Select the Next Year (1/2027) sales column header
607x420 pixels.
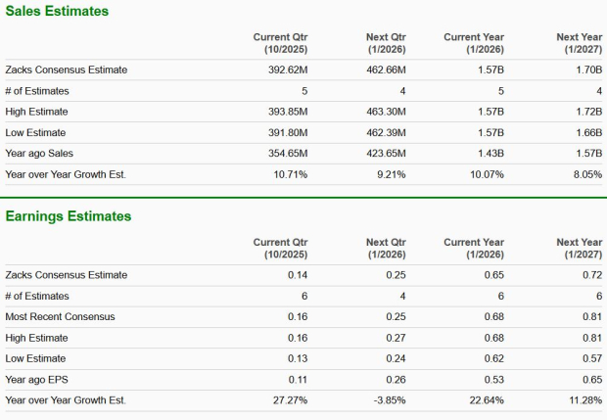579,43
